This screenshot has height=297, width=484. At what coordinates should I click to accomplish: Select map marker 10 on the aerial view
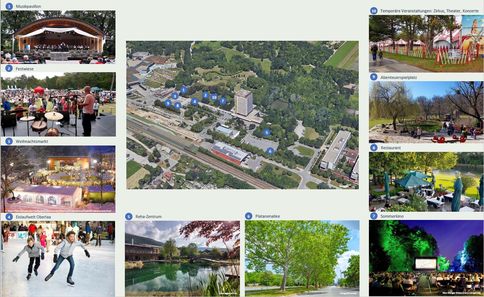(x=214, y=97)
